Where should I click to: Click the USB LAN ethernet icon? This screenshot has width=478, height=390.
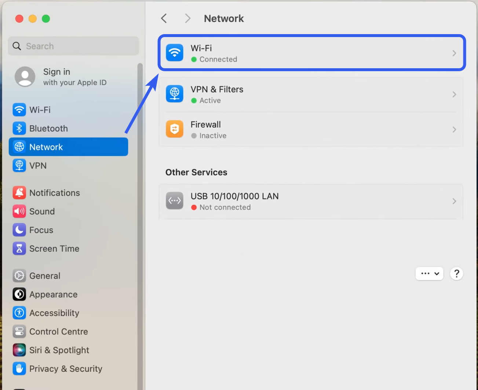tap(175, 201)
